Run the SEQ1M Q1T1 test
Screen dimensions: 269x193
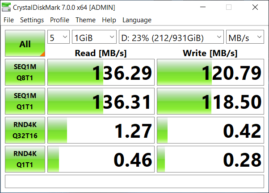click(25, 101)
